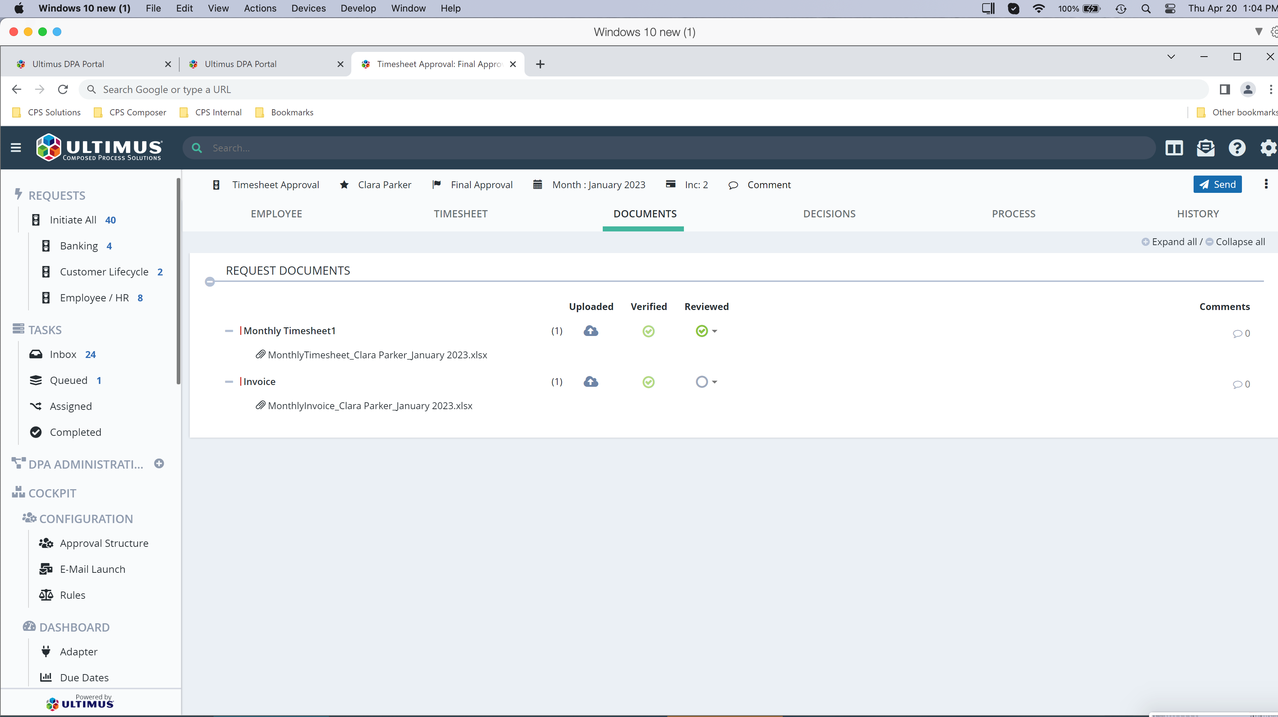Collapse the Request Documents section

(210, 282)
